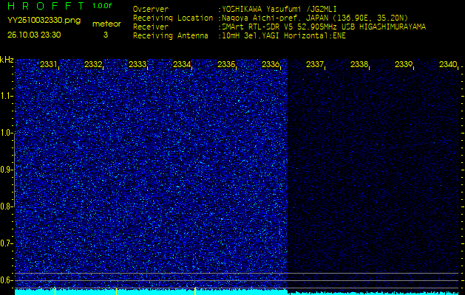
Task: Click the meteor count label
Action: 106,24
